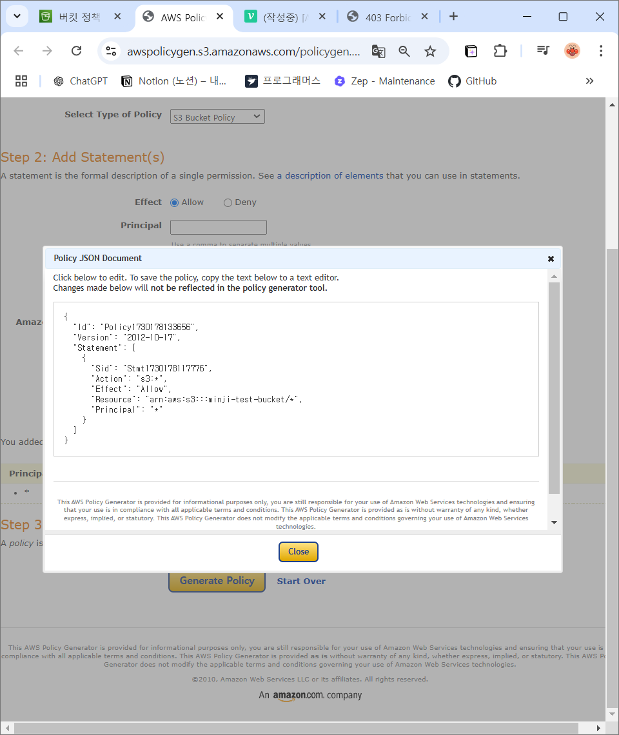Click the "Principal": "*" JSON line
Image resolution: width=619 pixels, height=735 pixels.
coord(127,409)
